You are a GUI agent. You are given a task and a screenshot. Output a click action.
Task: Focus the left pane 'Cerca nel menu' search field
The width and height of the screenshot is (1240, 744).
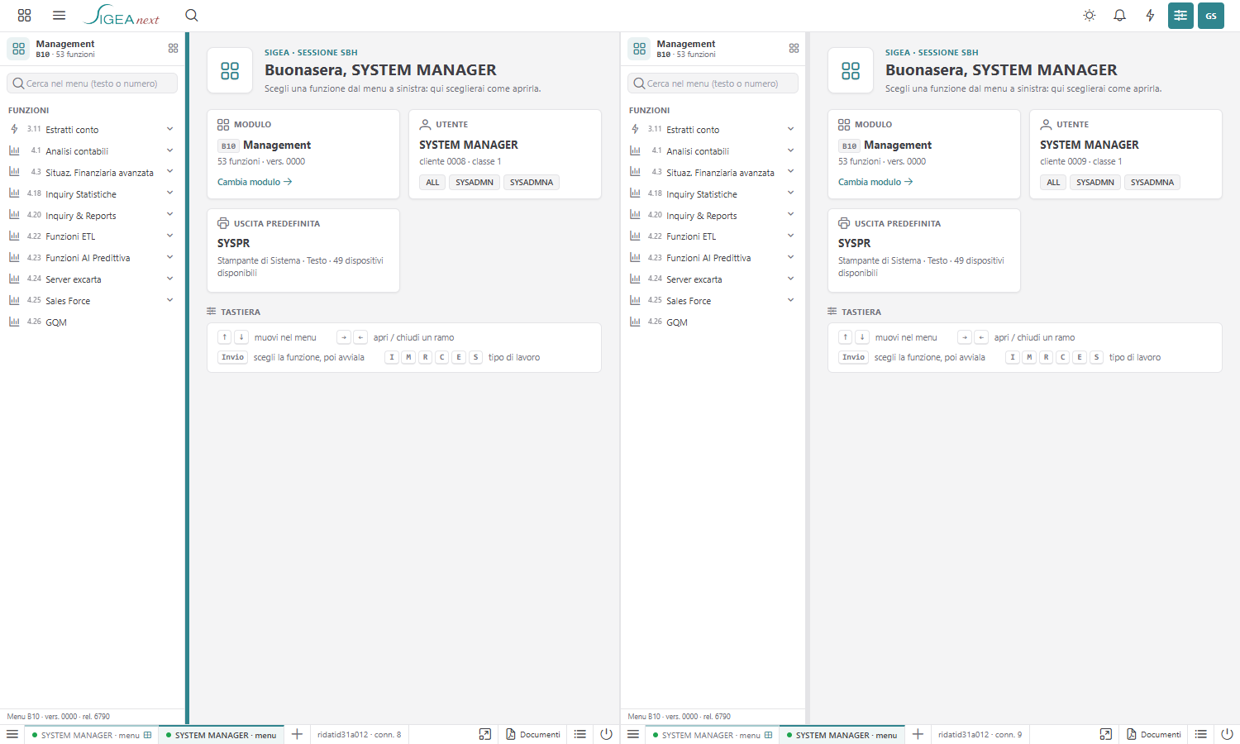[x=92, y=83]
